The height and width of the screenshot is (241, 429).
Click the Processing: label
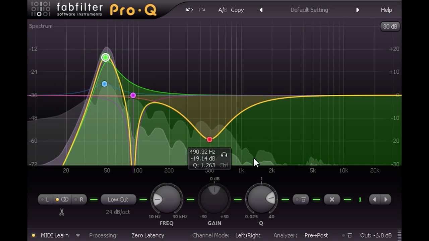pos(103,235)
